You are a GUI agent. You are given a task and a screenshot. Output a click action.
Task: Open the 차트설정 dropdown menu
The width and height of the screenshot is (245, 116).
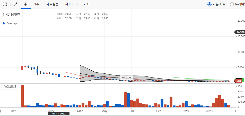pyautogui.click(x=54, y=4)
